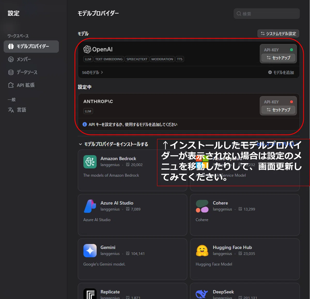Open the DeepSeek plugin card title

[223, 292]
